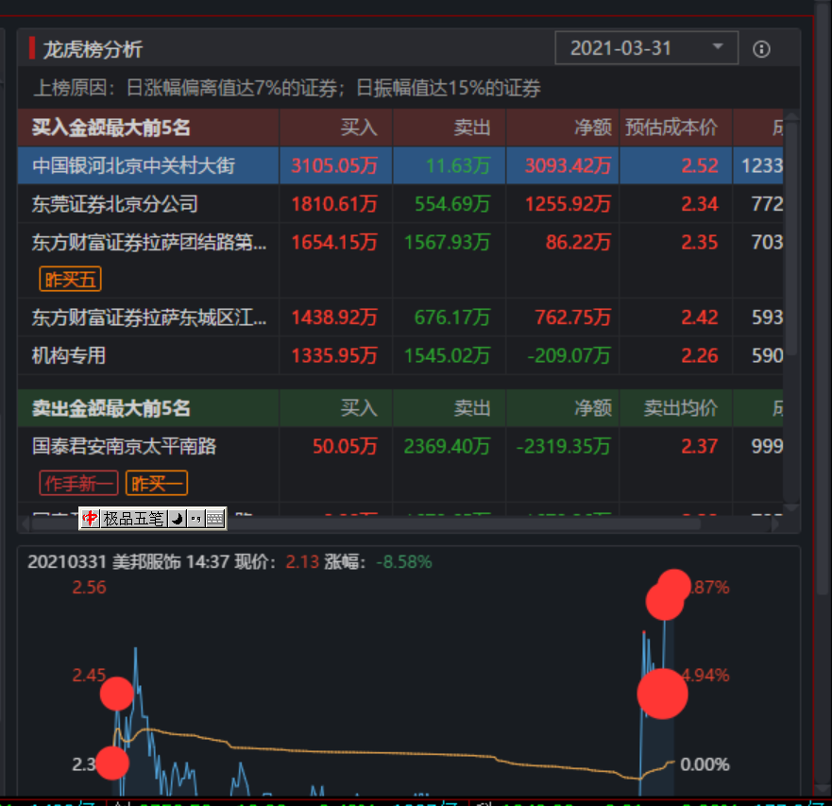The image size is (832, 806).
Task: Click the 昨买一 tag
Action: coord(157,483)
